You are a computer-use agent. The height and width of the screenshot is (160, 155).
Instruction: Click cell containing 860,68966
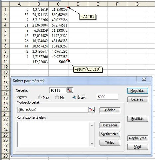58,15
